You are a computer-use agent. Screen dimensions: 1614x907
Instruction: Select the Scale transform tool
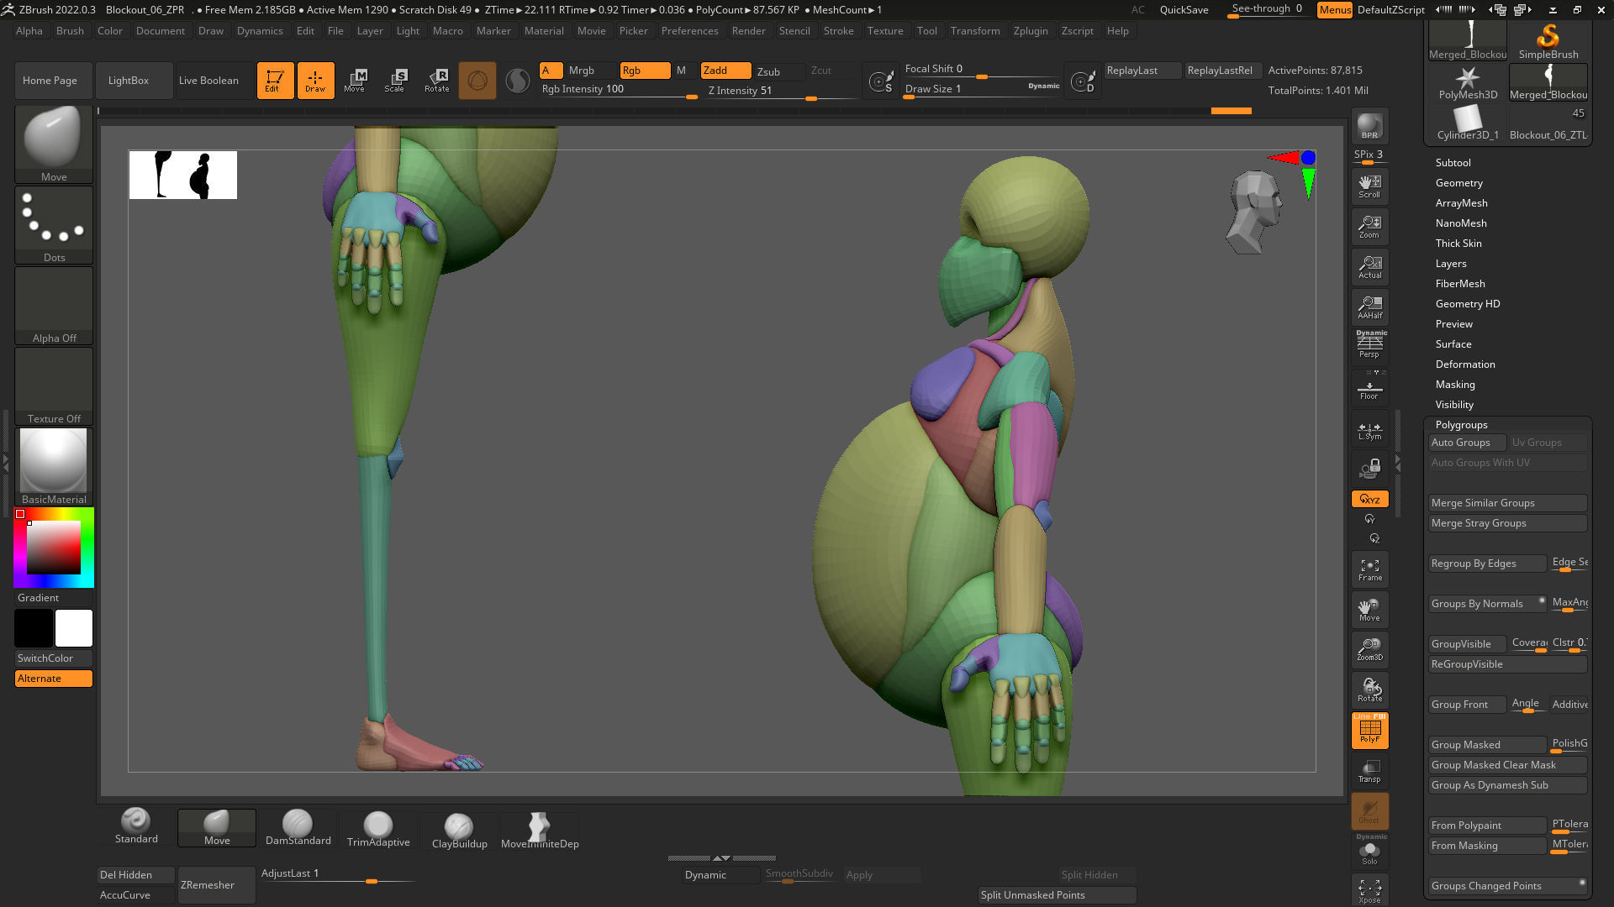(x=396, y=81)
